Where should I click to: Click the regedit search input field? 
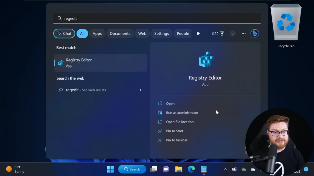(x=157, y=18)
